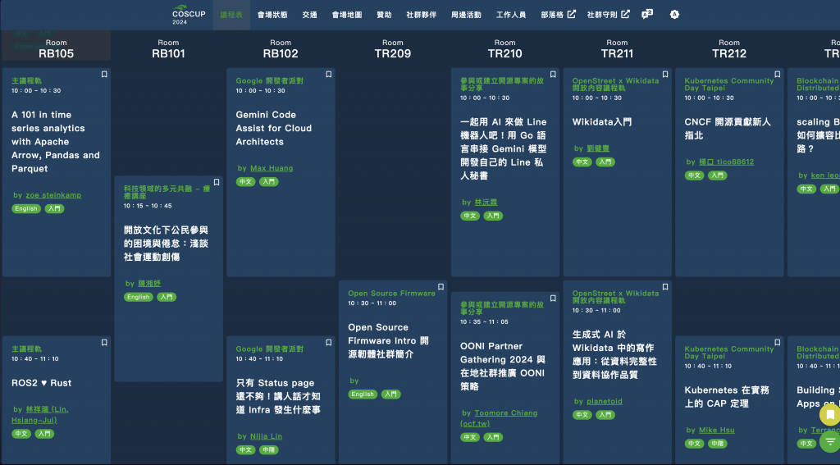The width and height of the screenshot is (840, 465).
Task: Open speaker 樋口 tico88612's link
Action: pyautogui.click(x=727, y=162)
